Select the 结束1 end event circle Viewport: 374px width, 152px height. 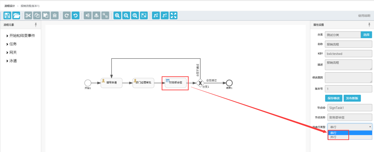coord(229,83)
